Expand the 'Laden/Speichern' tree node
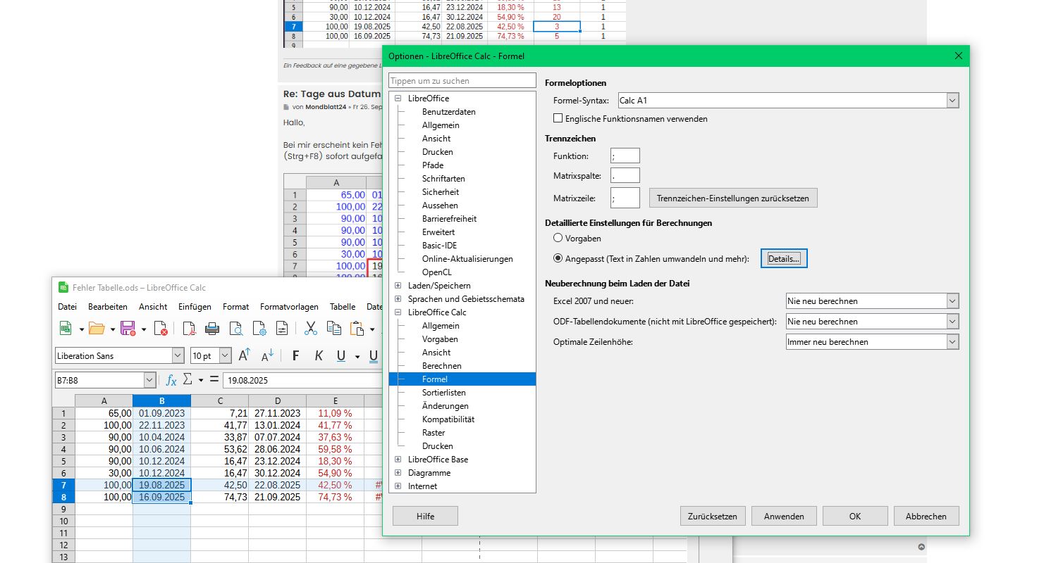 point(398,286)
